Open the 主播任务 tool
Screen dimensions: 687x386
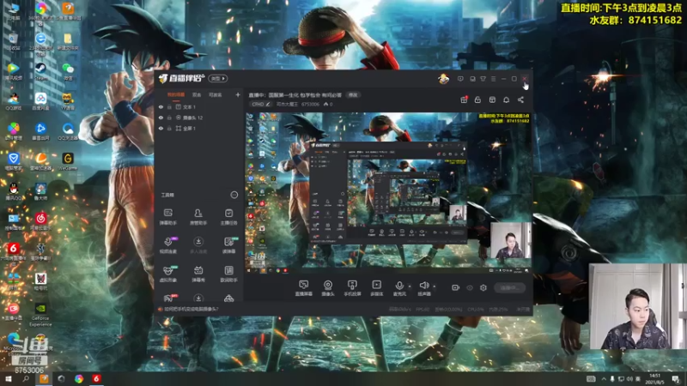(228, 217)
